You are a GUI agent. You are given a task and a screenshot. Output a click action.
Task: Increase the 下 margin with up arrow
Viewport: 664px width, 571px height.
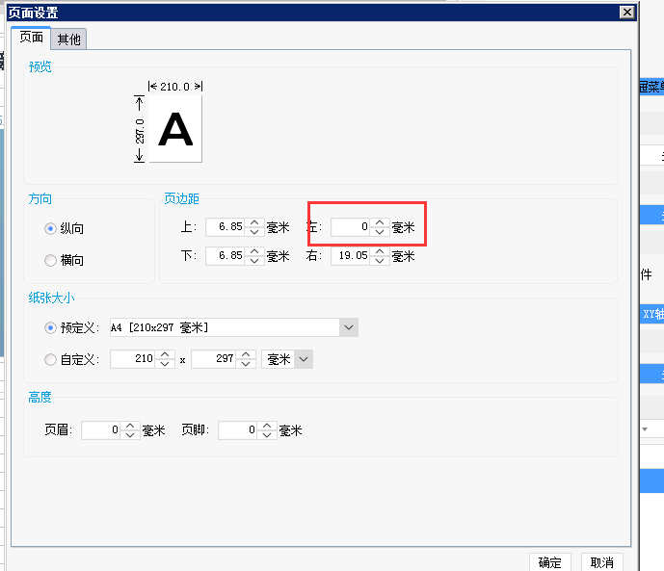[254, 251]
